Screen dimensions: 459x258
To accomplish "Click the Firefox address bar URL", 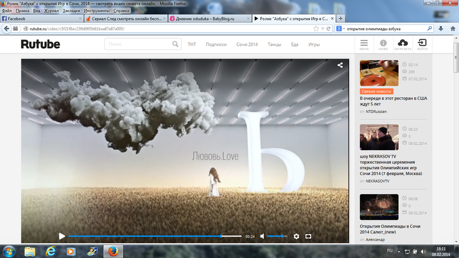I will coord(77,29).
